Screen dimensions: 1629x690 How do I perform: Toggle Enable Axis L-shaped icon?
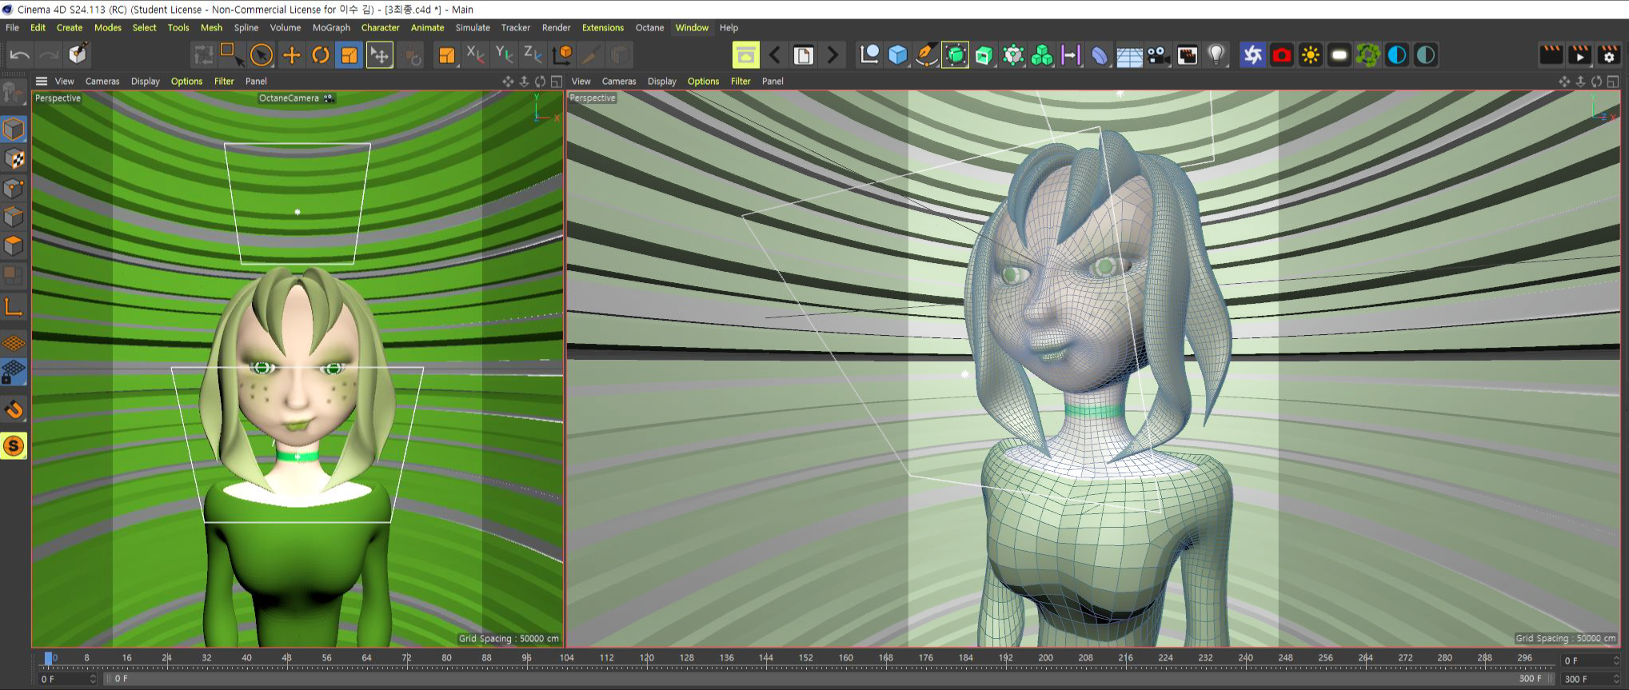pos(14,307)
